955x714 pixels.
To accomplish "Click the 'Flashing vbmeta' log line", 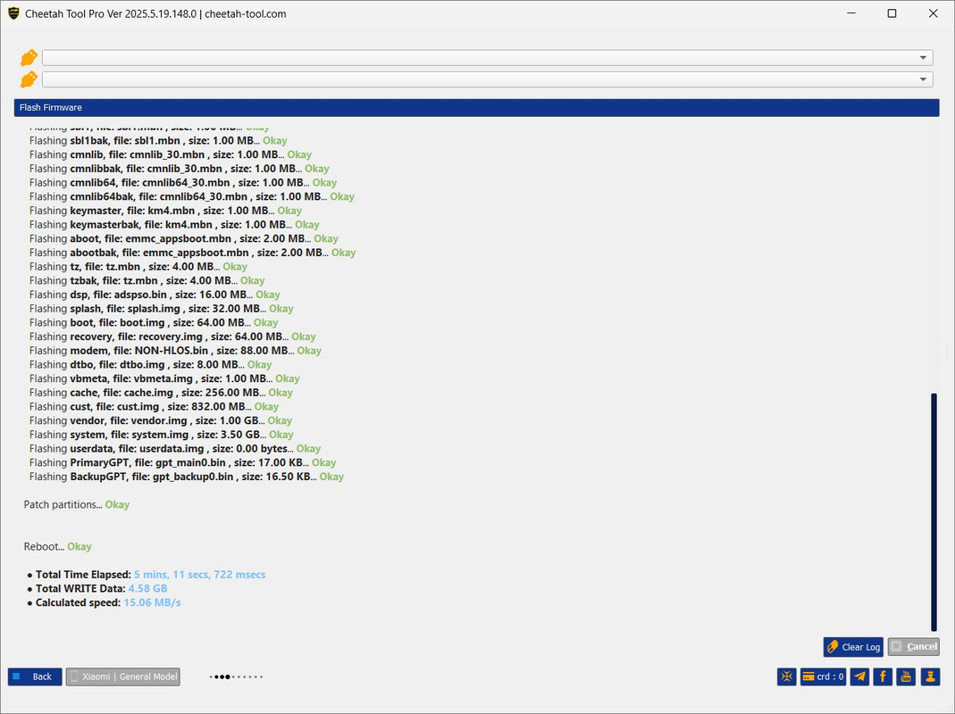I will pos(164,378).
